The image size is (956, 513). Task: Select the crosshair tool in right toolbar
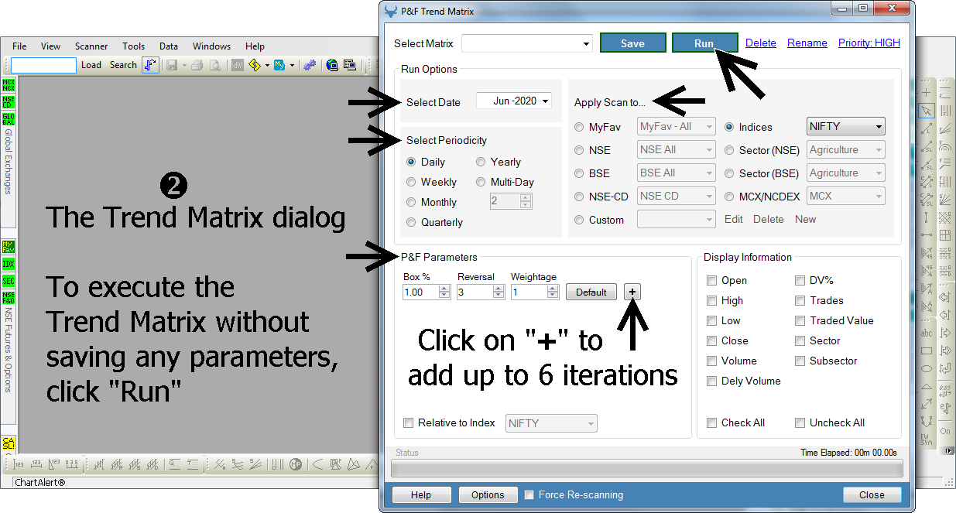click(926, 92)
